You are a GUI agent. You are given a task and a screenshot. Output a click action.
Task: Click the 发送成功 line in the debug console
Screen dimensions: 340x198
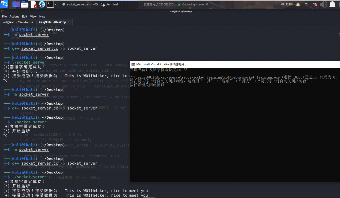pyautogui.click(x=159, y=70)
